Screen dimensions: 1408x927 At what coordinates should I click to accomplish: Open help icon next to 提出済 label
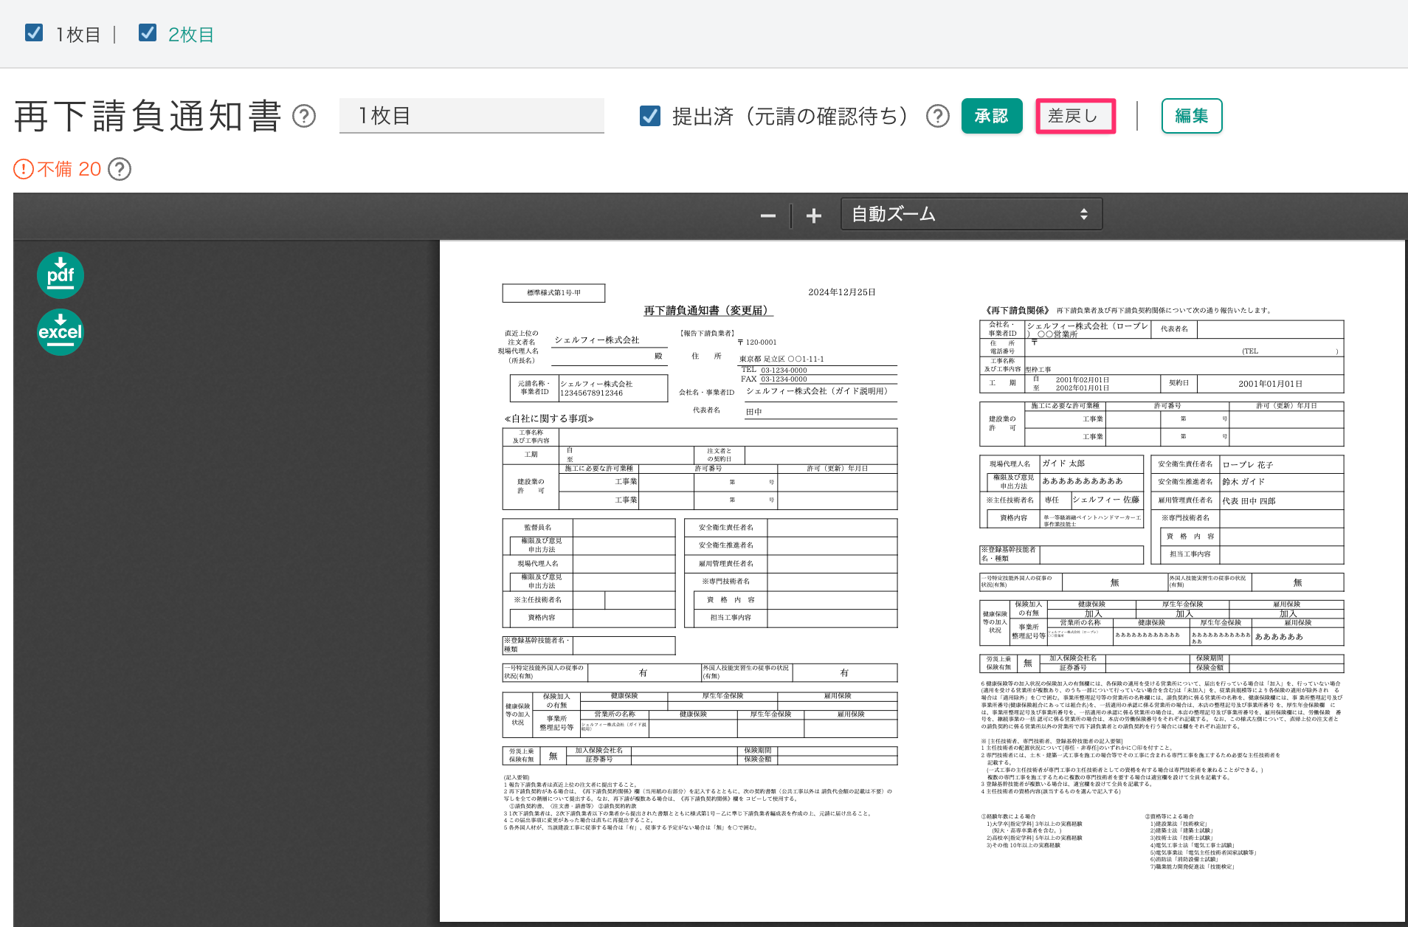[x=937, y=116]
